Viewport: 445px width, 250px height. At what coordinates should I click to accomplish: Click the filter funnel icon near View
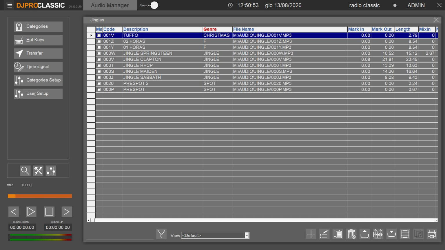pos(161,234)
